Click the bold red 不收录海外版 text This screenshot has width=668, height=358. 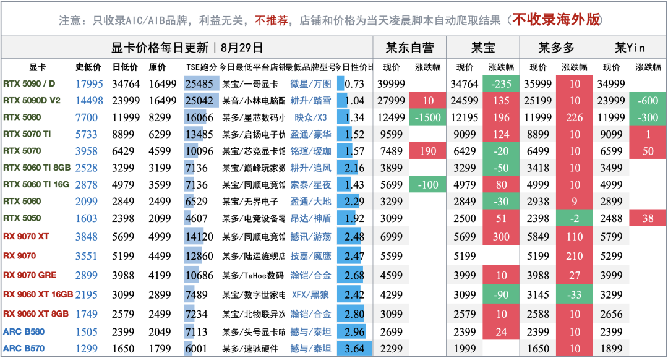click(x=556, y=20)
